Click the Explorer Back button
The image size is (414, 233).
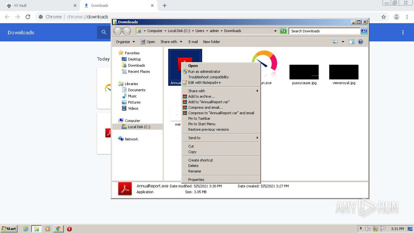coord(117,31)
